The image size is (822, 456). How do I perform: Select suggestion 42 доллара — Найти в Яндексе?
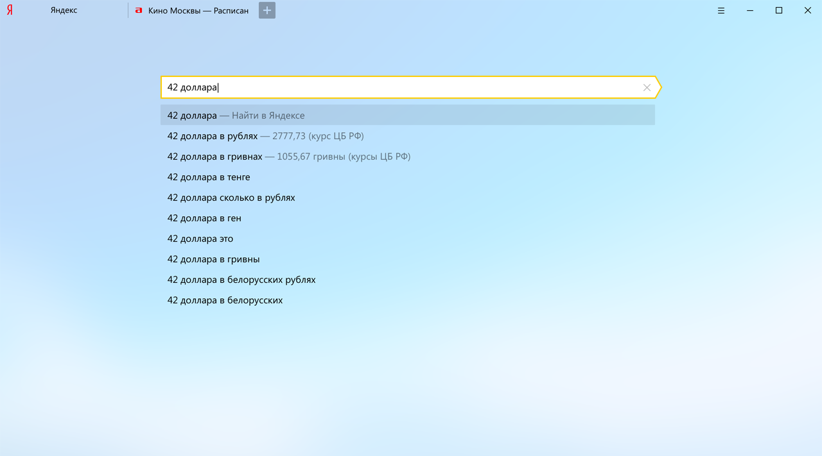[408, 115]
